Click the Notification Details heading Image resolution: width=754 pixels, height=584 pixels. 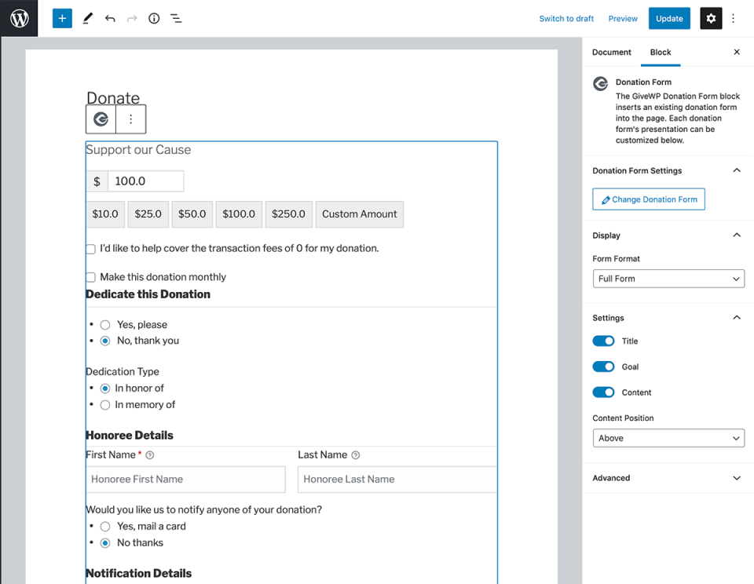pos(138,573)
